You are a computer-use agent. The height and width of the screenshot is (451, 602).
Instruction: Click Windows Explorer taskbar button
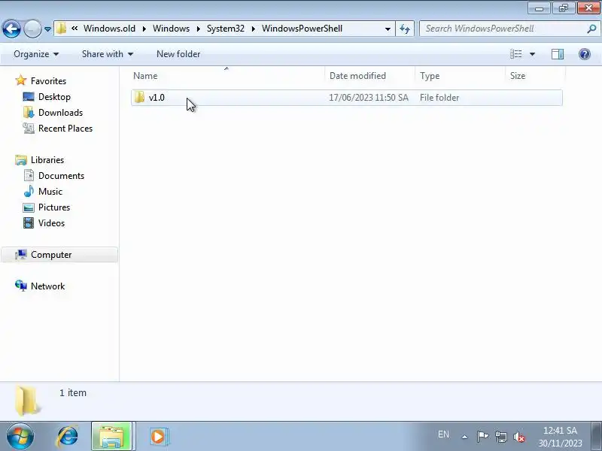[x=111, y=437]
